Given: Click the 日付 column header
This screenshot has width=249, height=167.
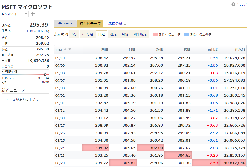Looking at the screenshot, I should (59, 50).
